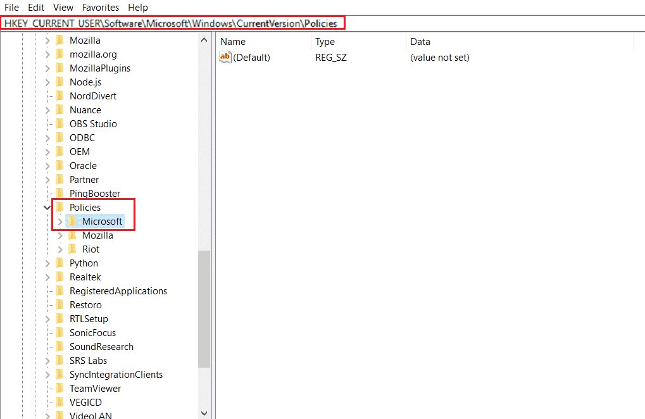Expand the Node.js key
645x419 pixels.
tap(47, 82)
